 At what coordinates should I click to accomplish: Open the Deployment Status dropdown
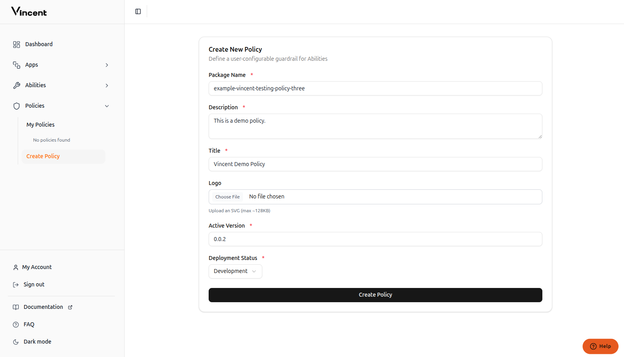(235, 271)
